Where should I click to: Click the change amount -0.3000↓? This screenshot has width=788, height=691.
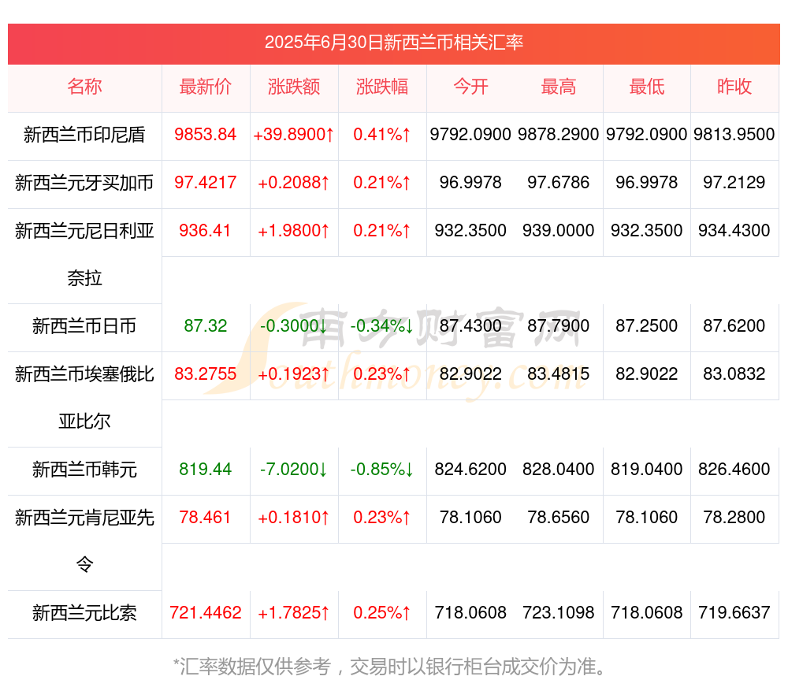pyautogui.click(x=294, y=325)
